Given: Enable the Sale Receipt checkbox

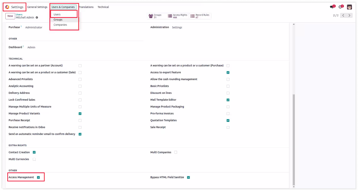Looking at the screenshot, I should pyautogui.click(x=228, y=127).
